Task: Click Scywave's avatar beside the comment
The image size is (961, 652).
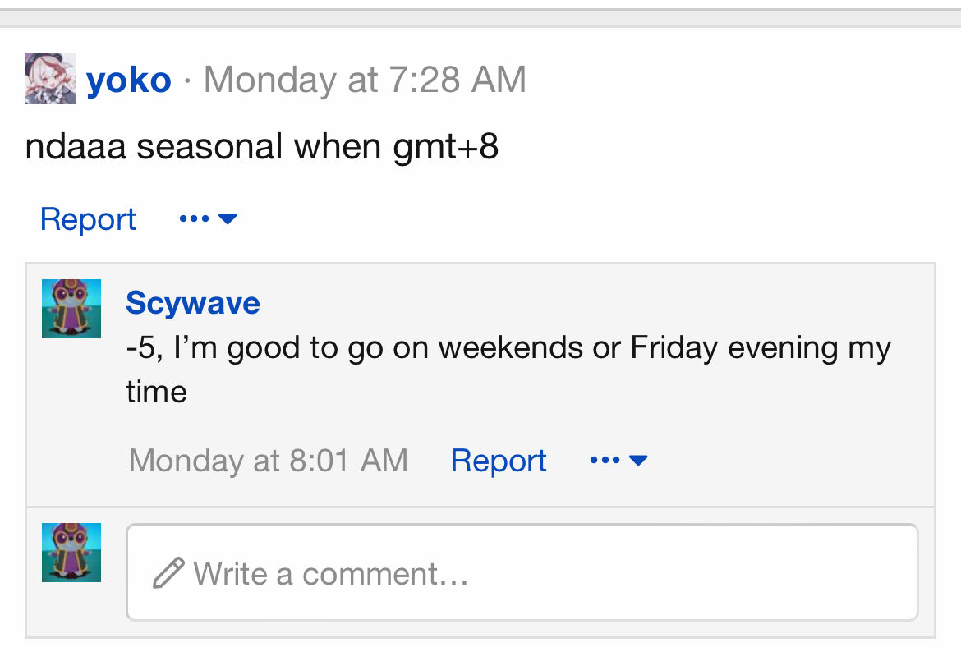Action: point(71,309)
